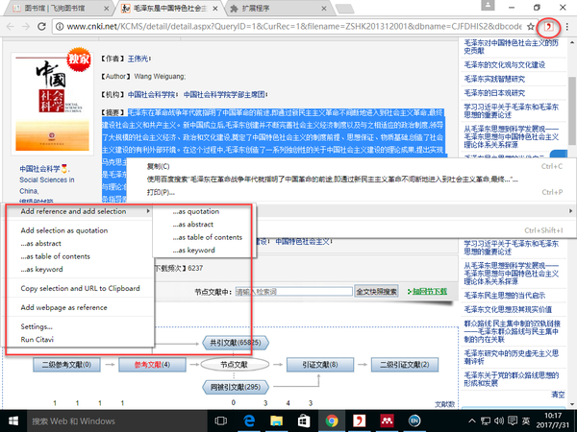Click the Chrome profile avatar icon
Viewport: 577px width, 432px height.
[x=488, y=5]
